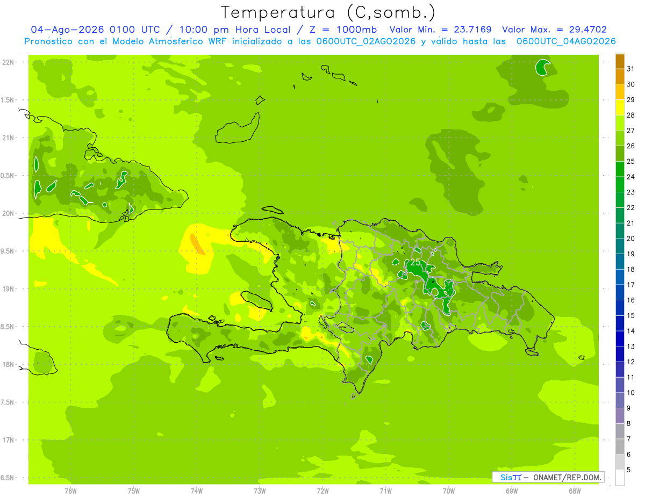Click the title 'Temperatura (C,somb.)'

click(328, 12)
